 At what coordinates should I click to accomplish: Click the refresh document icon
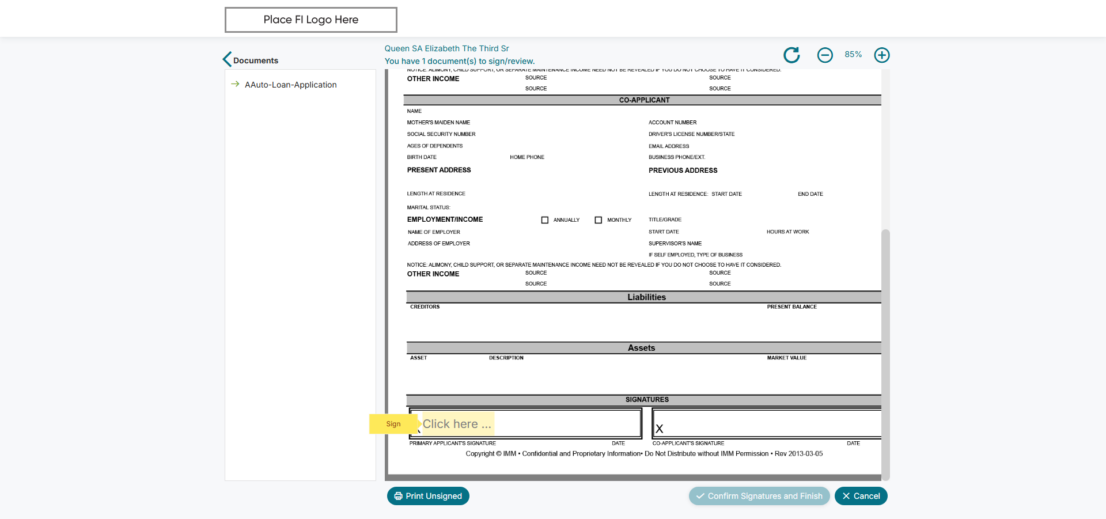[791, 55]
